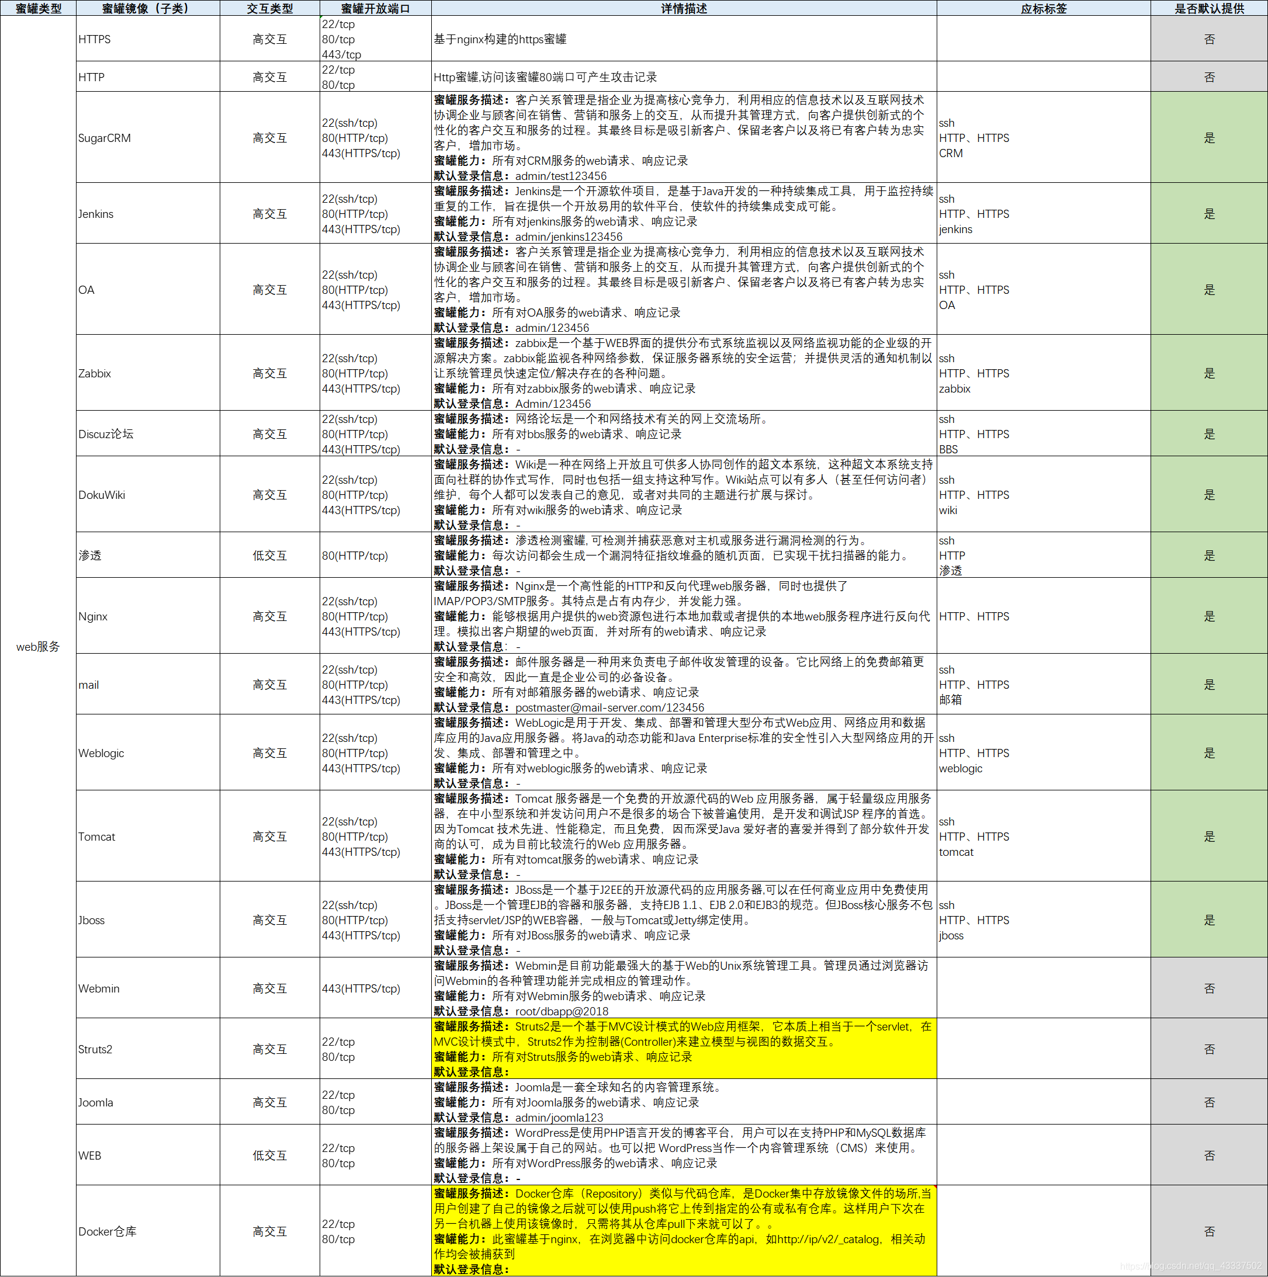The image size is (1268, 1277).
Task: Click the web服务 merged category cell
Action: pyautogui.click(x=39, y=647)
